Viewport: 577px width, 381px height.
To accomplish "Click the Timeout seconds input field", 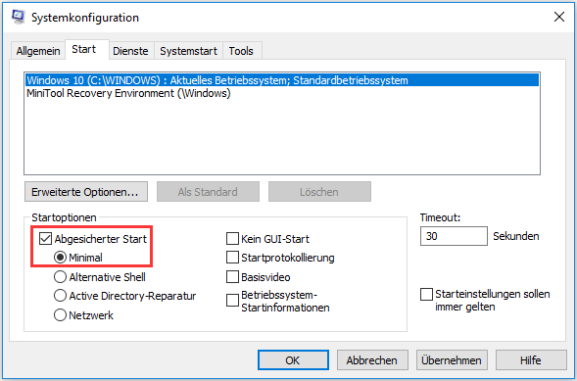I will tap(454, 236).
